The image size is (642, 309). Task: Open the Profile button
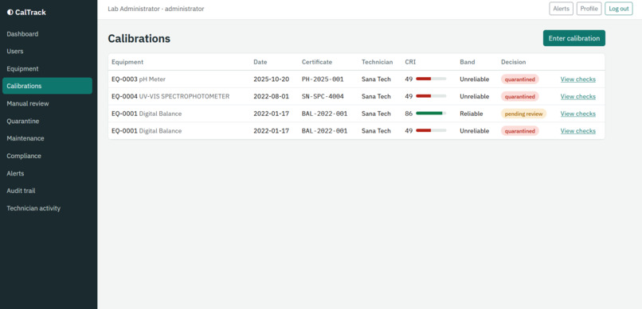pyautogui.click(x=589, y=9)
